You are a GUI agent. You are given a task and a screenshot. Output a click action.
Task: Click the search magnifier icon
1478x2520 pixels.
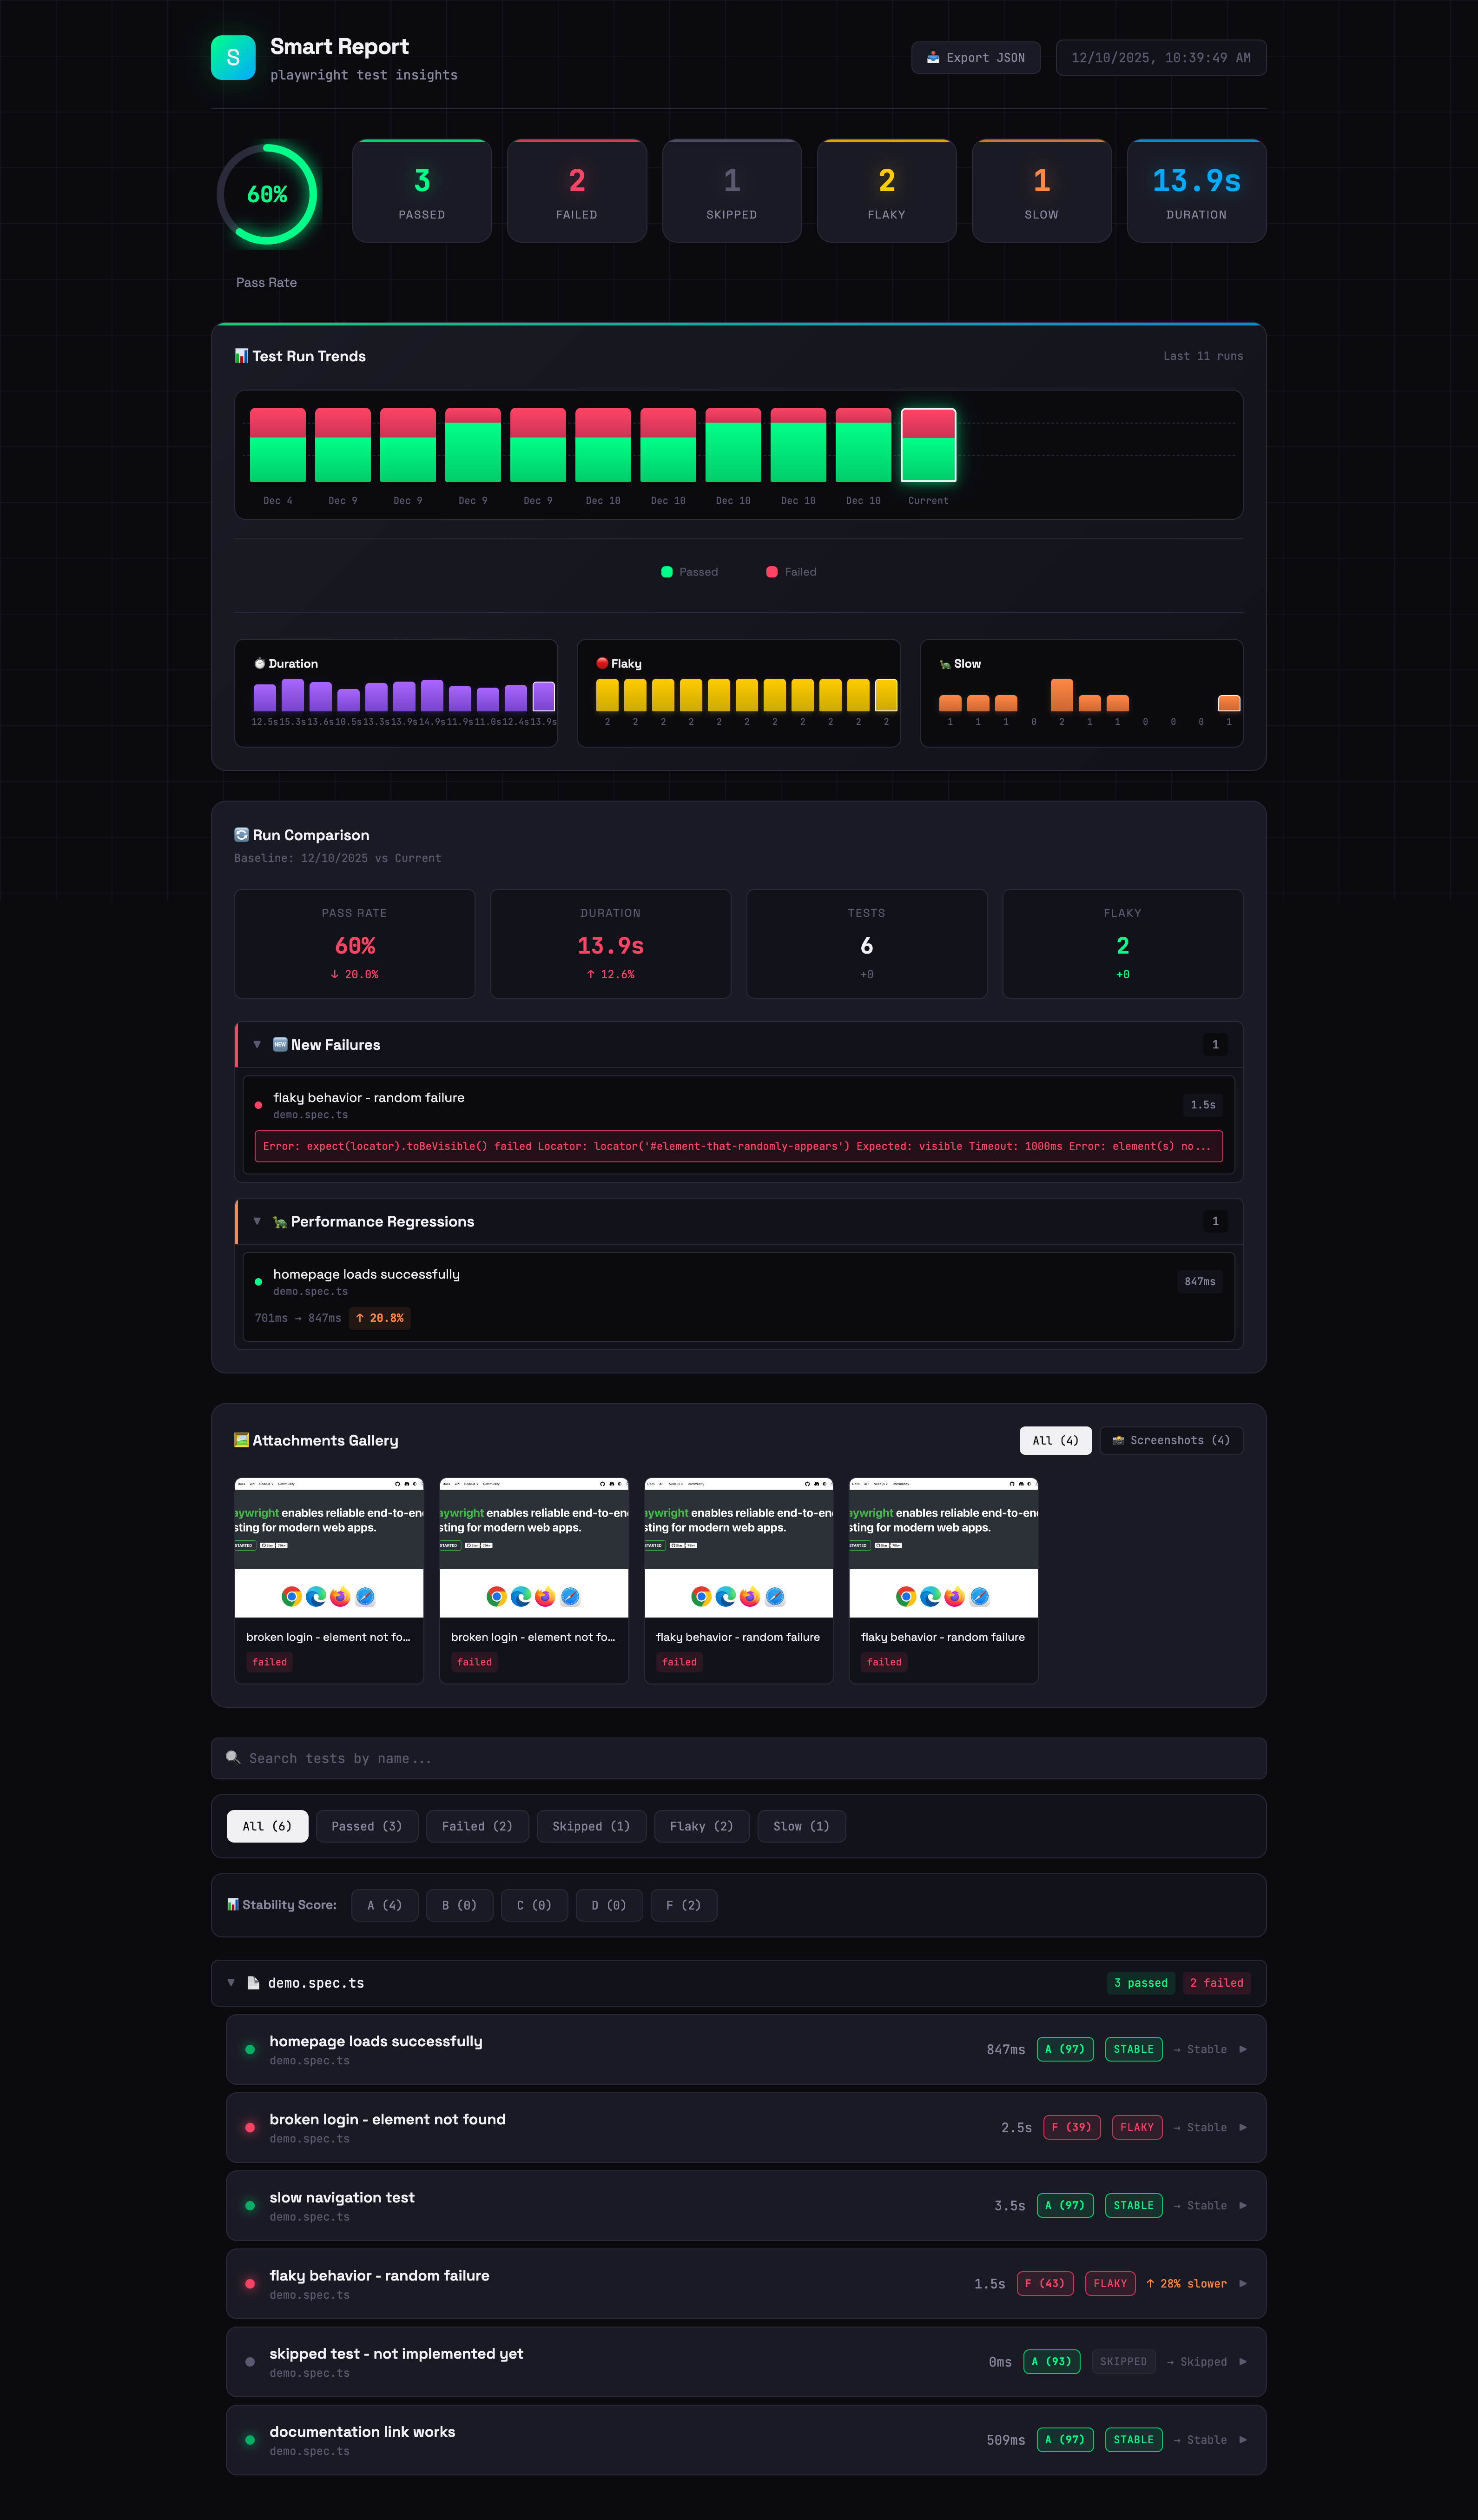pos(233,1757)
